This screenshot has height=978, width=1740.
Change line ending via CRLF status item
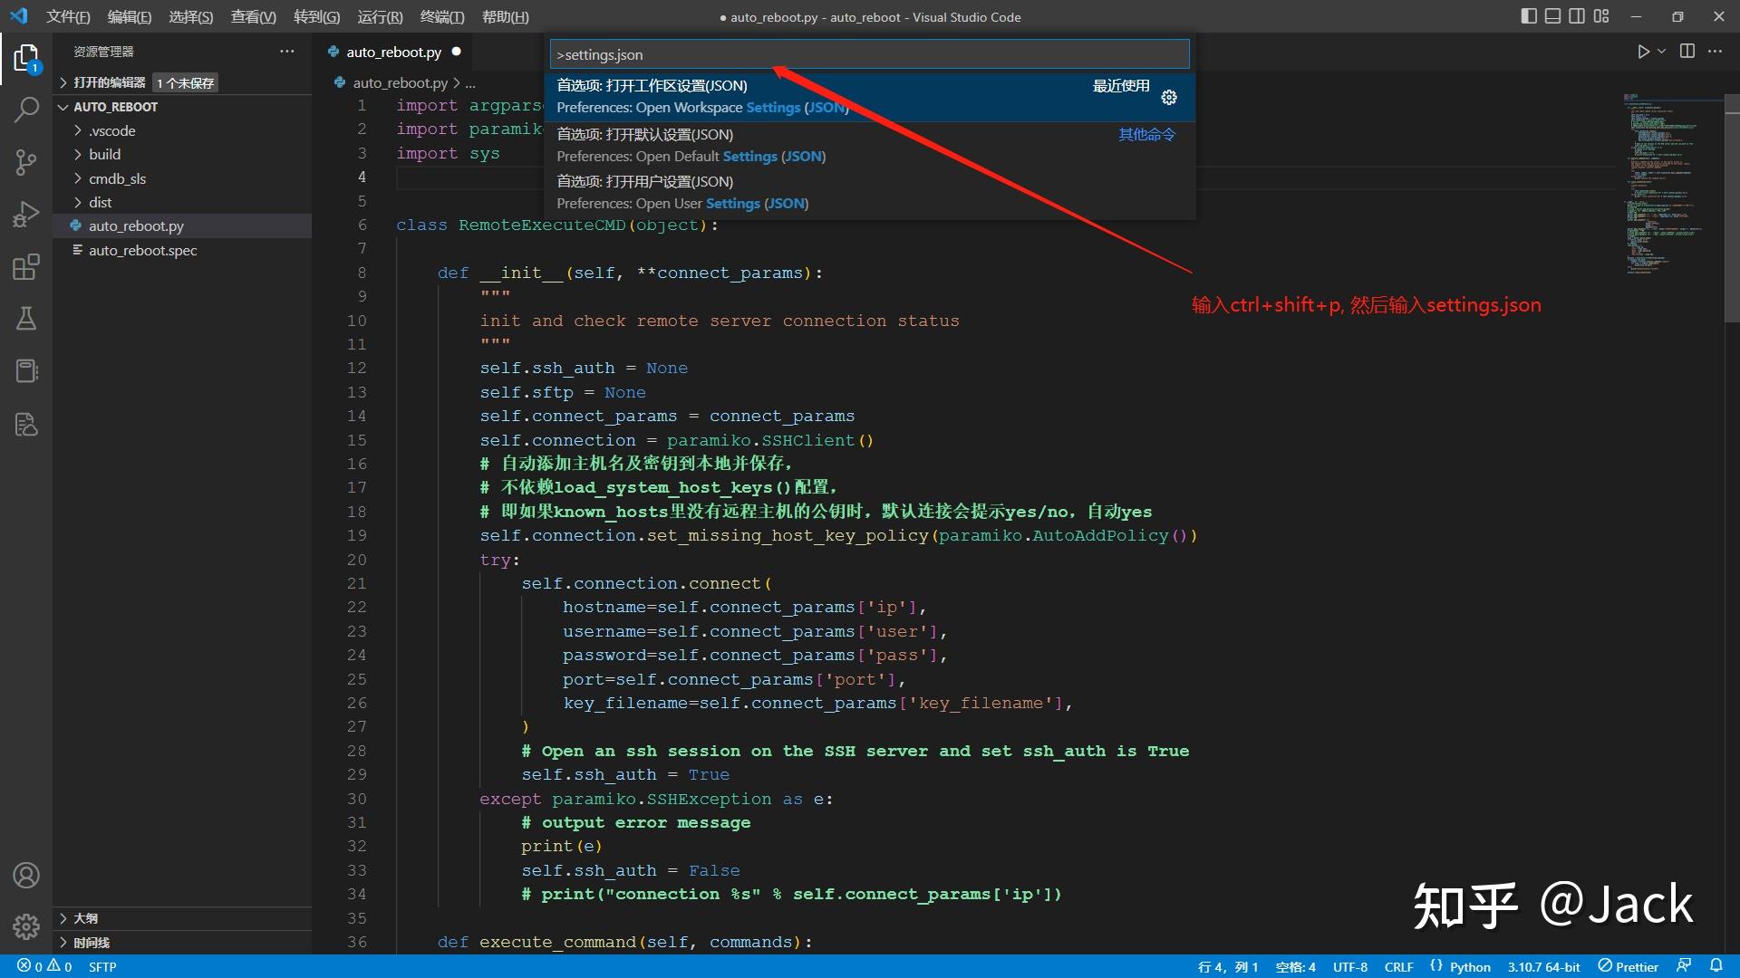click(x=1398, y=966)
